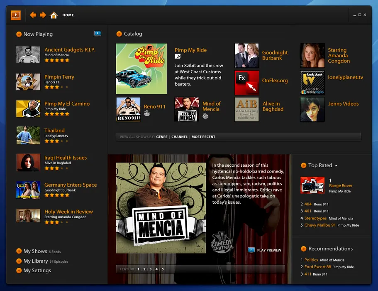Click the Alive in Baghdad AiB icon
Viewport: 378px width, 291px height.
(246, 109)
